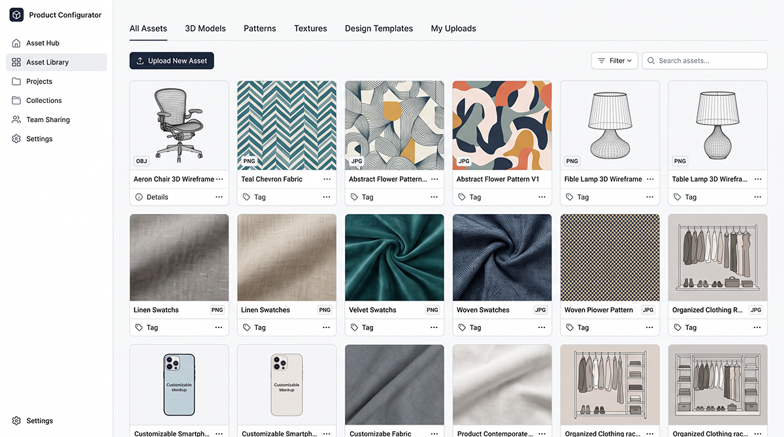Open more options in Abstract Flower Pattern V1 Tag row
This screenshot has width=784, height=437.
pos(542,197)
